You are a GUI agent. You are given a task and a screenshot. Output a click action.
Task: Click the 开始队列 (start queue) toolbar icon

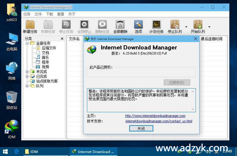pyautogui.click(x=198, y=27)
